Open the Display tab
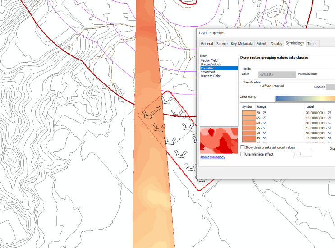 point(276,44)
